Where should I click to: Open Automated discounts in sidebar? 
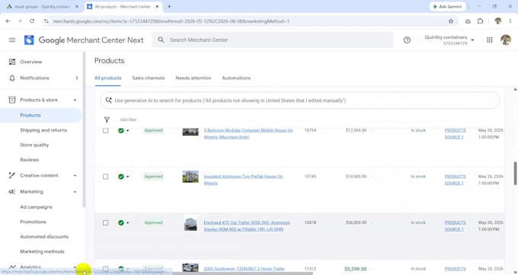[44, 237]
